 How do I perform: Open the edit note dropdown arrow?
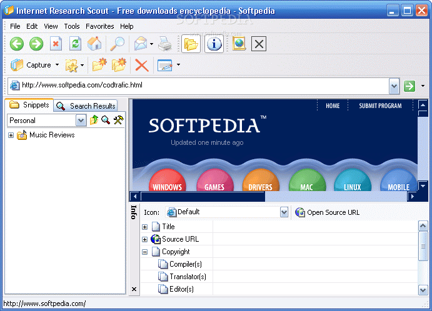[x=178, y=65]
